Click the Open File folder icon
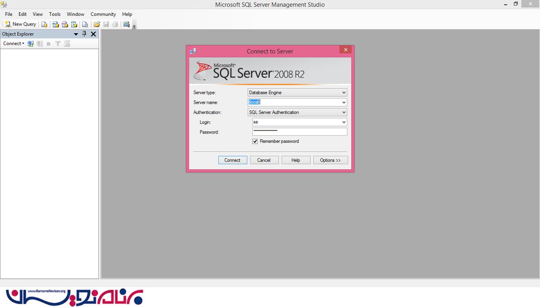The width and height of the screenshot is (540, 307). click(x=97, y=25)
